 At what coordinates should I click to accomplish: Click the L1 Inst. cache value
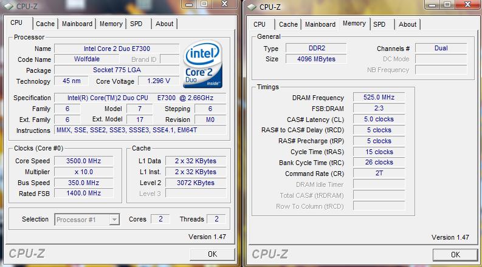pos(196,172)
